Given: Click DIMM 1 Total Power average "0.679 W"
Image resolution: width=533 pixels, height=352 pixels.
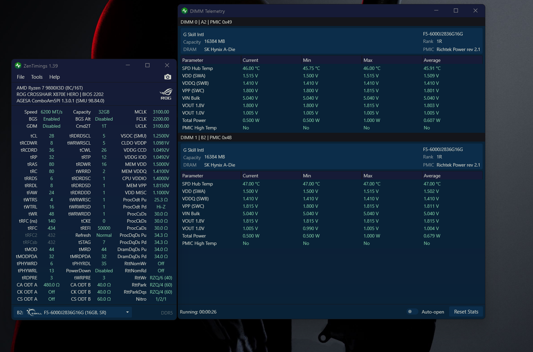Looking at the screenshot, I should (x=432, y=236).
